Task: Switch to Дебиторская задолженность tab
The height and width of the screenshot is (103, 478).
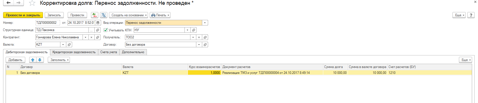Action: coord(27,52)
